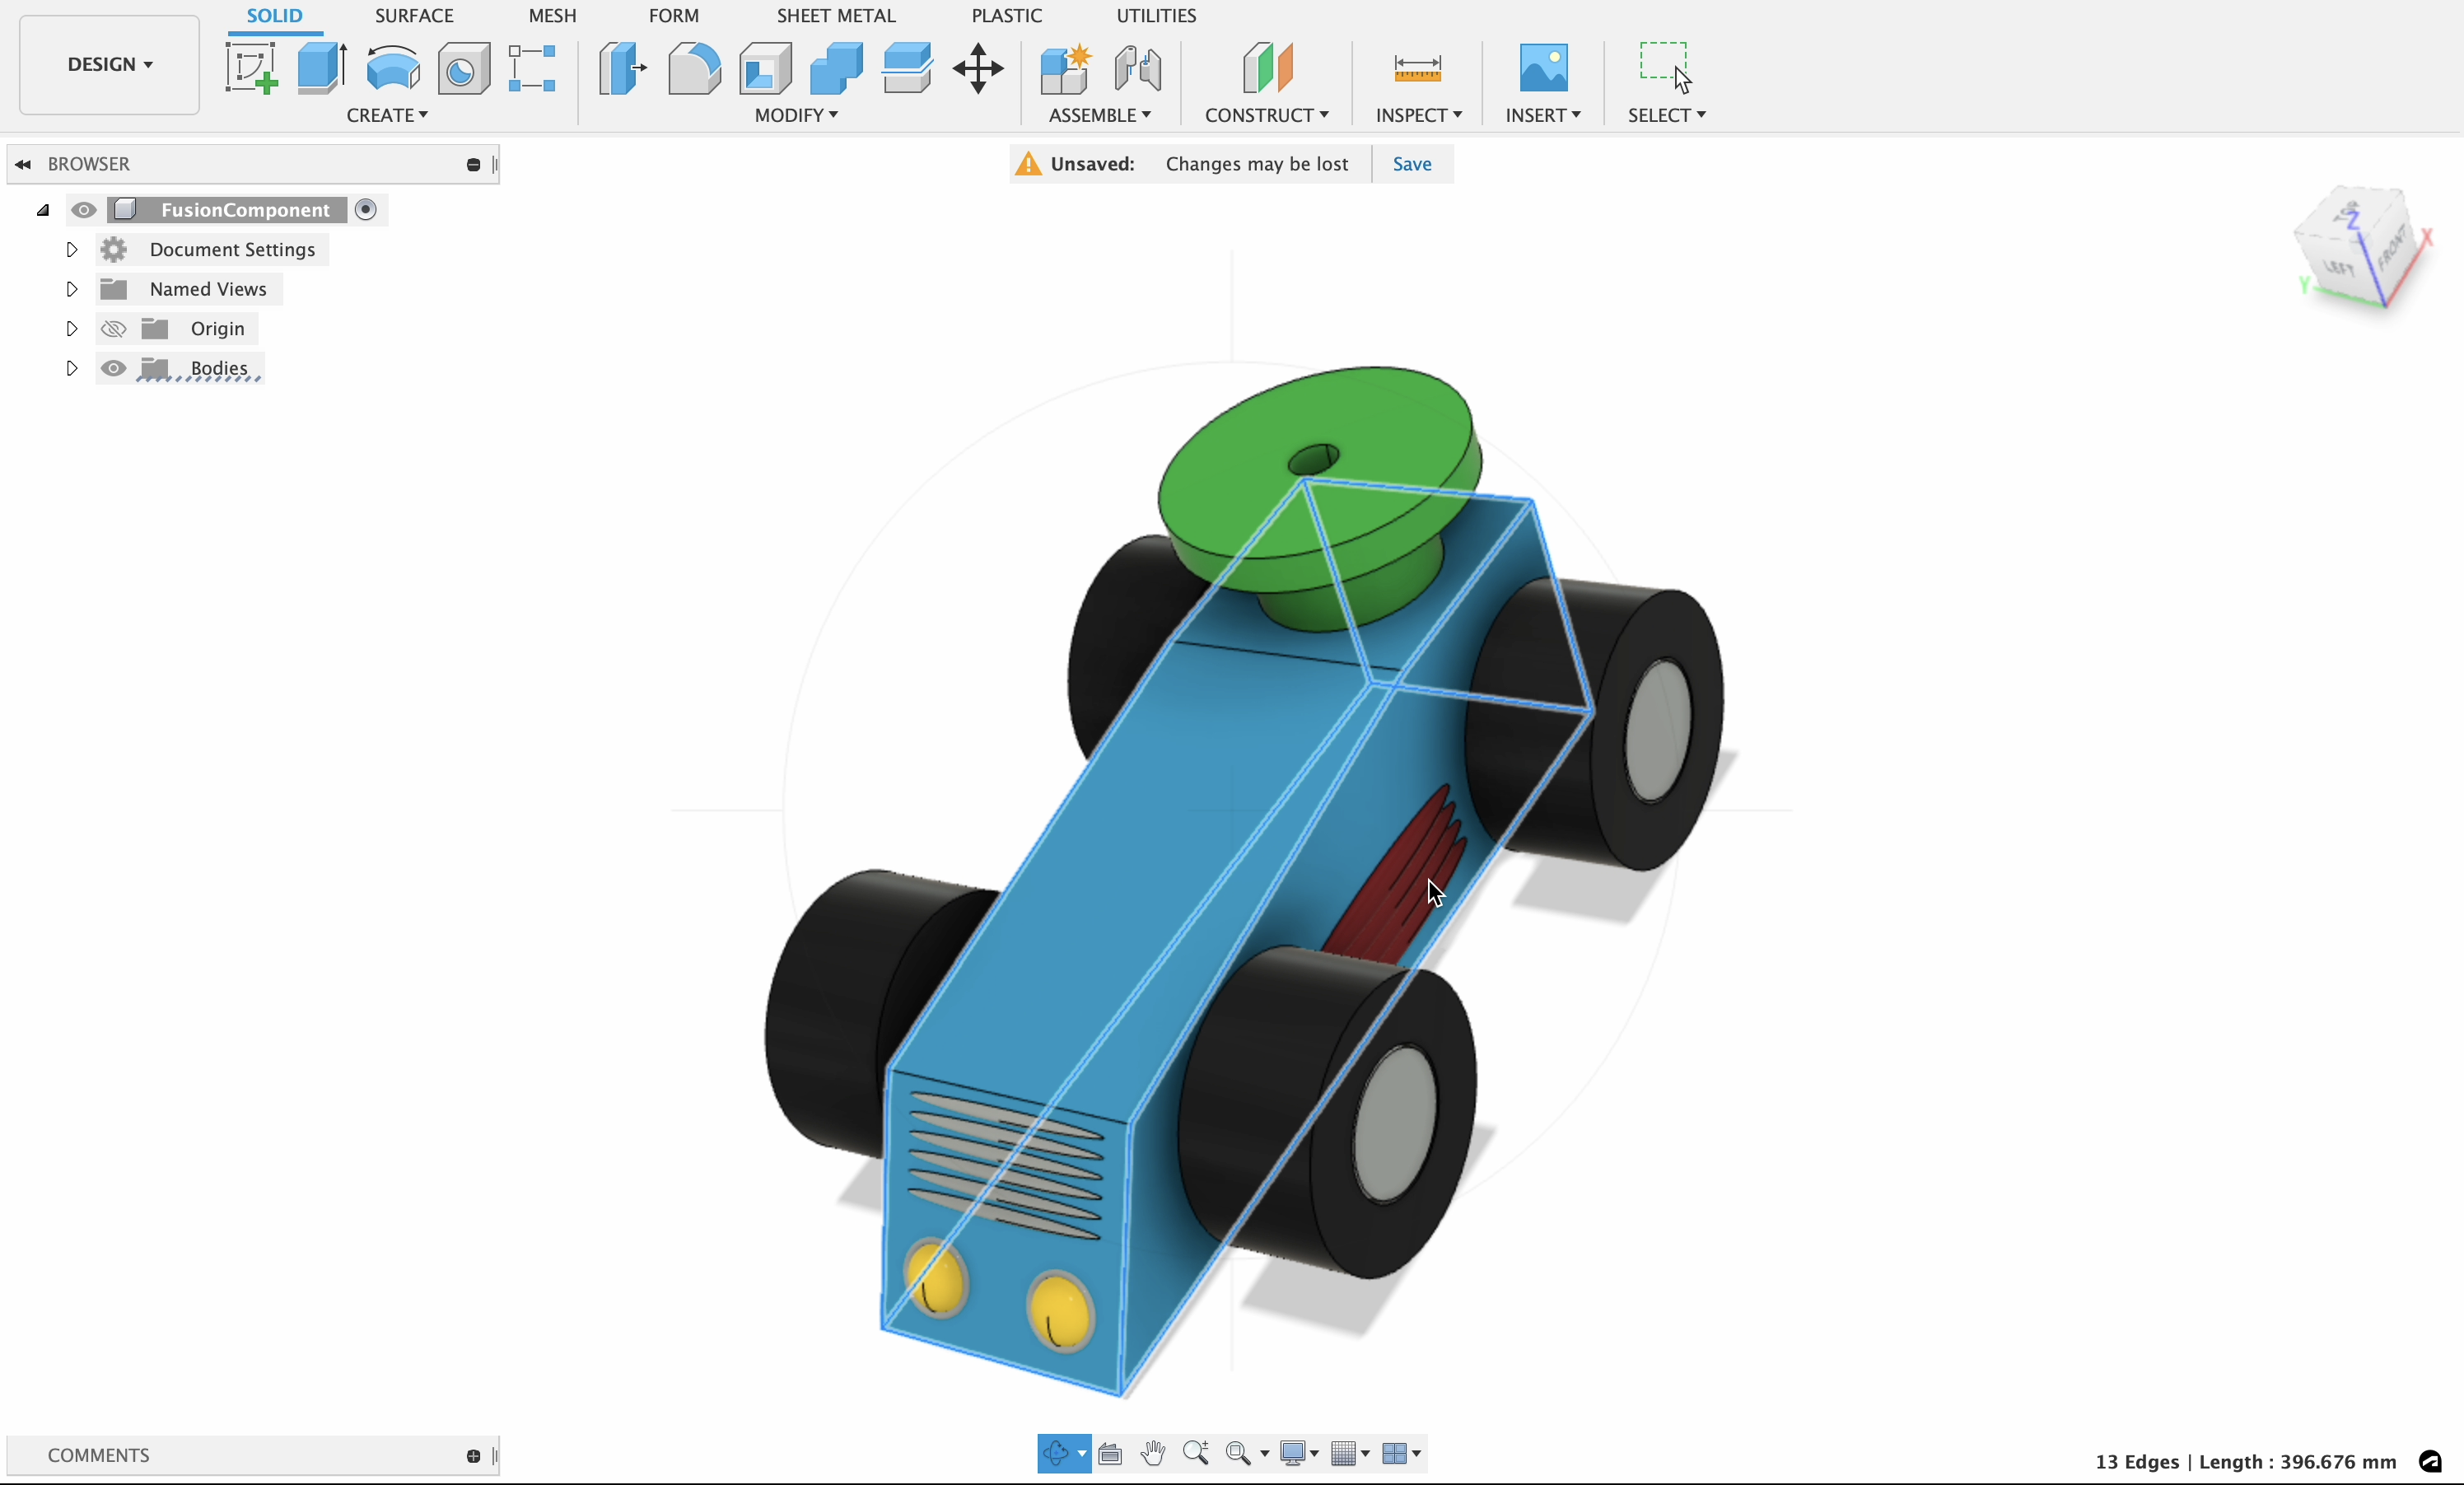Switch to the FORM tab
The height and width of the screenshot is (1485, 2464).
pos(673,16)
